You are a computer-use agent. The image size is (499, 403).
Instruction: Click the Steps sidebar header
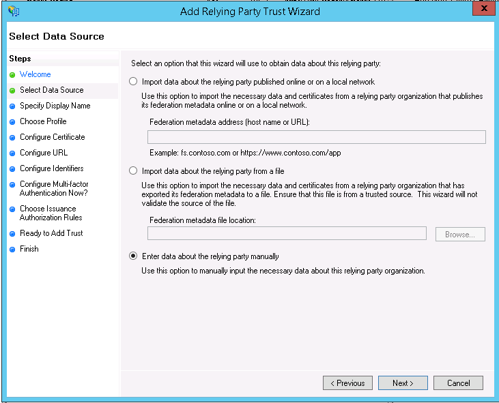(x=20, y=59)
